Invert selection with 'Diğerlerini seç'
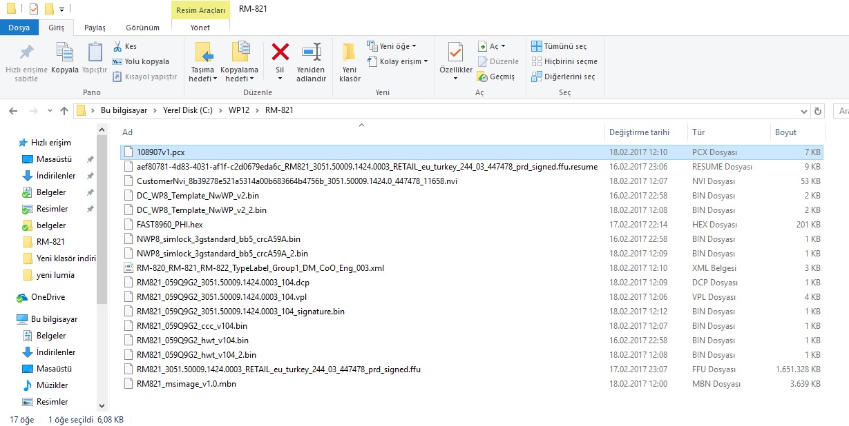Viewport: 849px width, 426px height. [563, 77]
